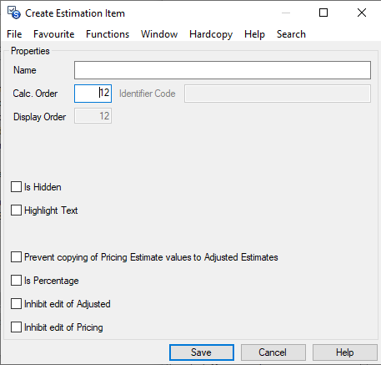The width and height of the screenshot is (381, 365).
Task: Toggle the Is Percentage checkbox
Action: (x=16, y=281)
